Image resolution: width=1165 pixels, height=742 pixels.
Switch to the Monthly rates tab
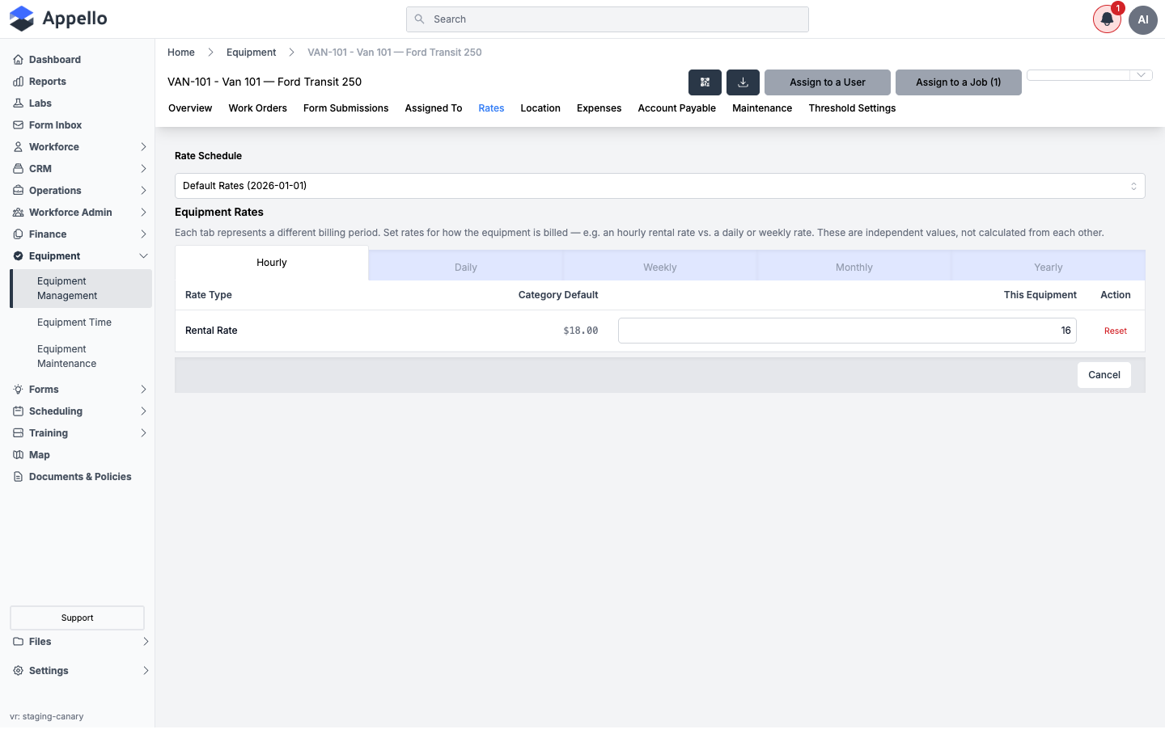coord(854,268)
